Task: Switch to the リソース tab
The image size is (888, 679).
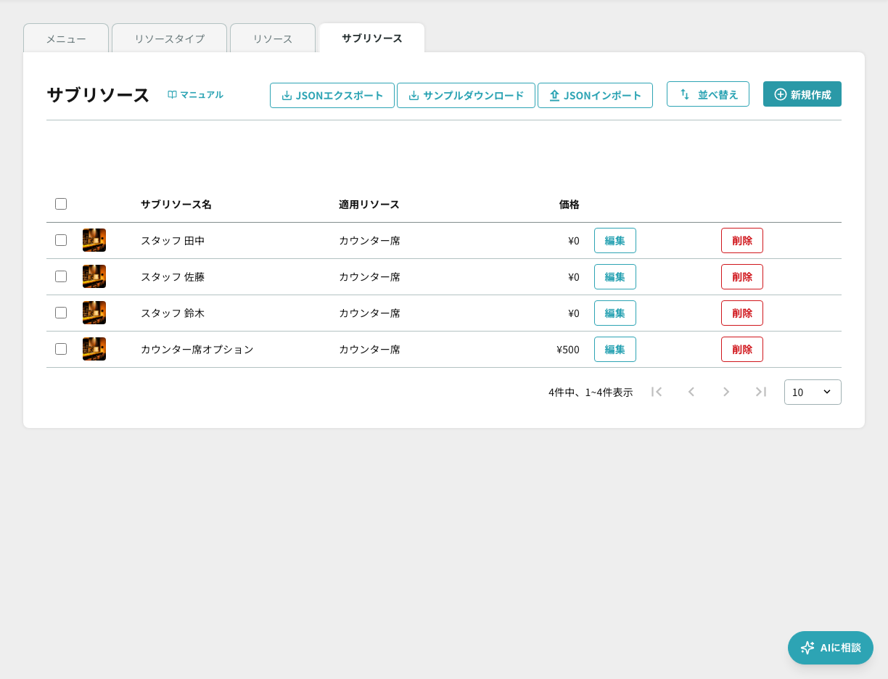Action: pos(273,38)
